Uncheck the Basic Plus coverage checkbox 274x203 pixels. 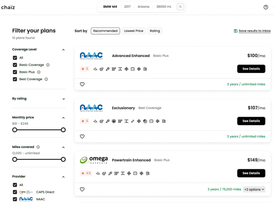[15, 72]
